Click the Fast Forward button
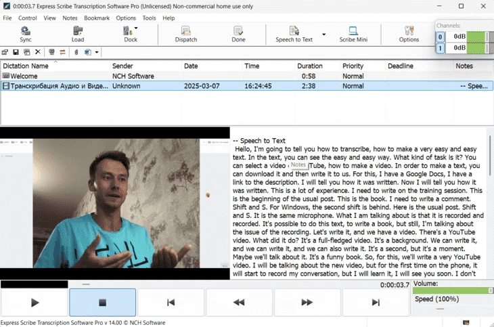This screenshot has height=327, width=494. point(307,303)
